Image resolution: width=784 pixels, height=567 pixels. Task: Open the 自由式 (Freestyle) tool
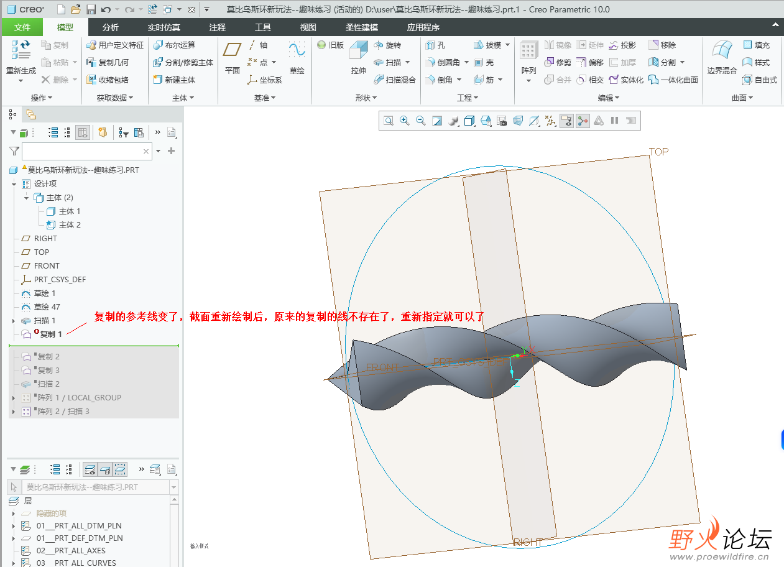[760, 80]
